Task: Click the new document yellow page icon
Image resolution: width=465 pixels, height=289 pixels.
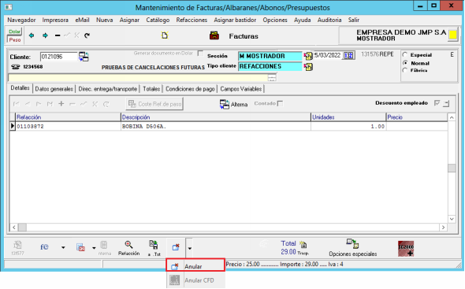Action: (x=165, y=35)
